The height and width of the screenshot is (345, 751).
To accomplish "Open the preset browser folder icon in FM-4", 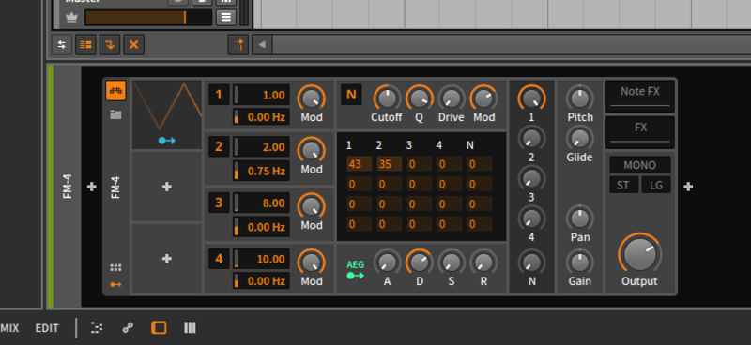I will coord(115,114).
